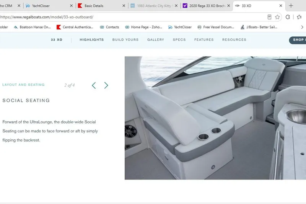Open Free Vessel Documentation bookmark
306x204 pixels.
[x=216, y=27]
